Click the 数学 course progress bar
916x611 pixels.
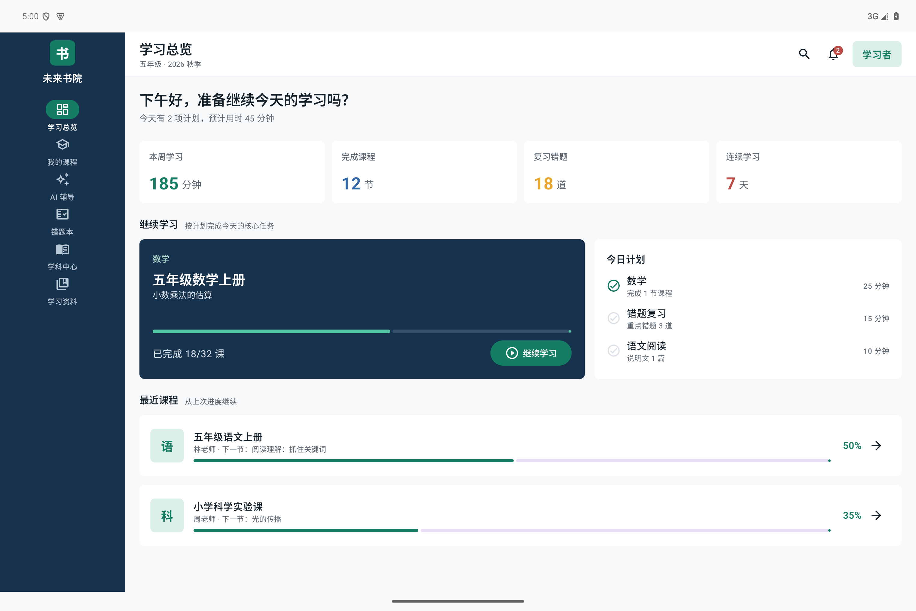[x=362, y=331]
